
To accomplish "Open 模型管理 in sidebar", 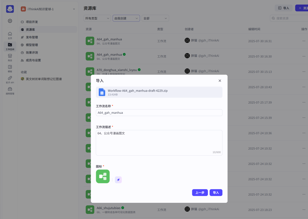I will pyautogui.click(x=48, y=45).
